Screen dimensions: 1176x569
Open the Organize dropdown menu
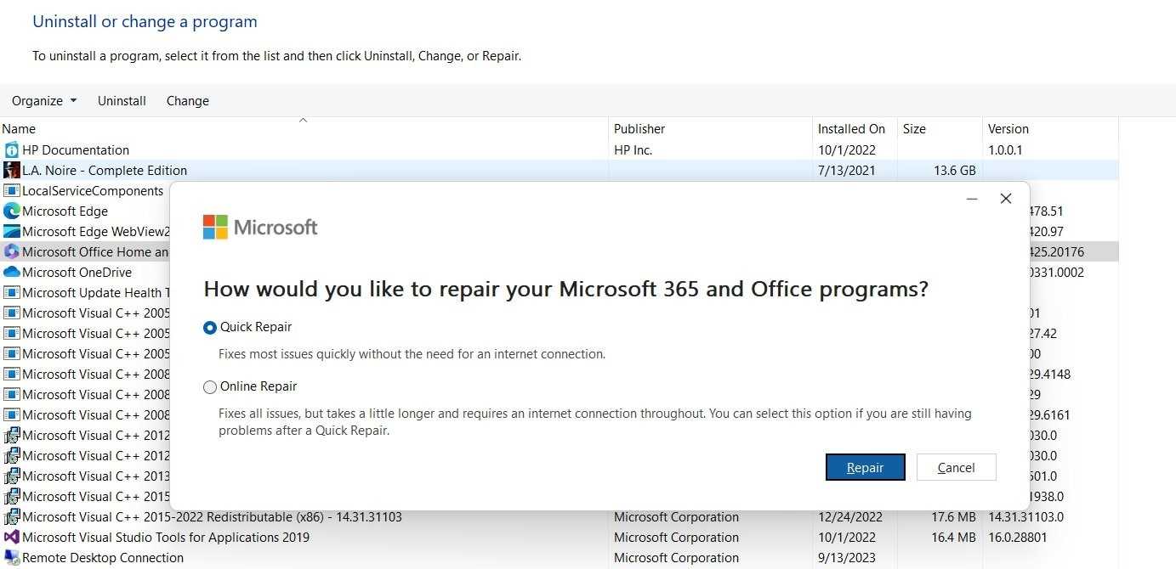44,101
